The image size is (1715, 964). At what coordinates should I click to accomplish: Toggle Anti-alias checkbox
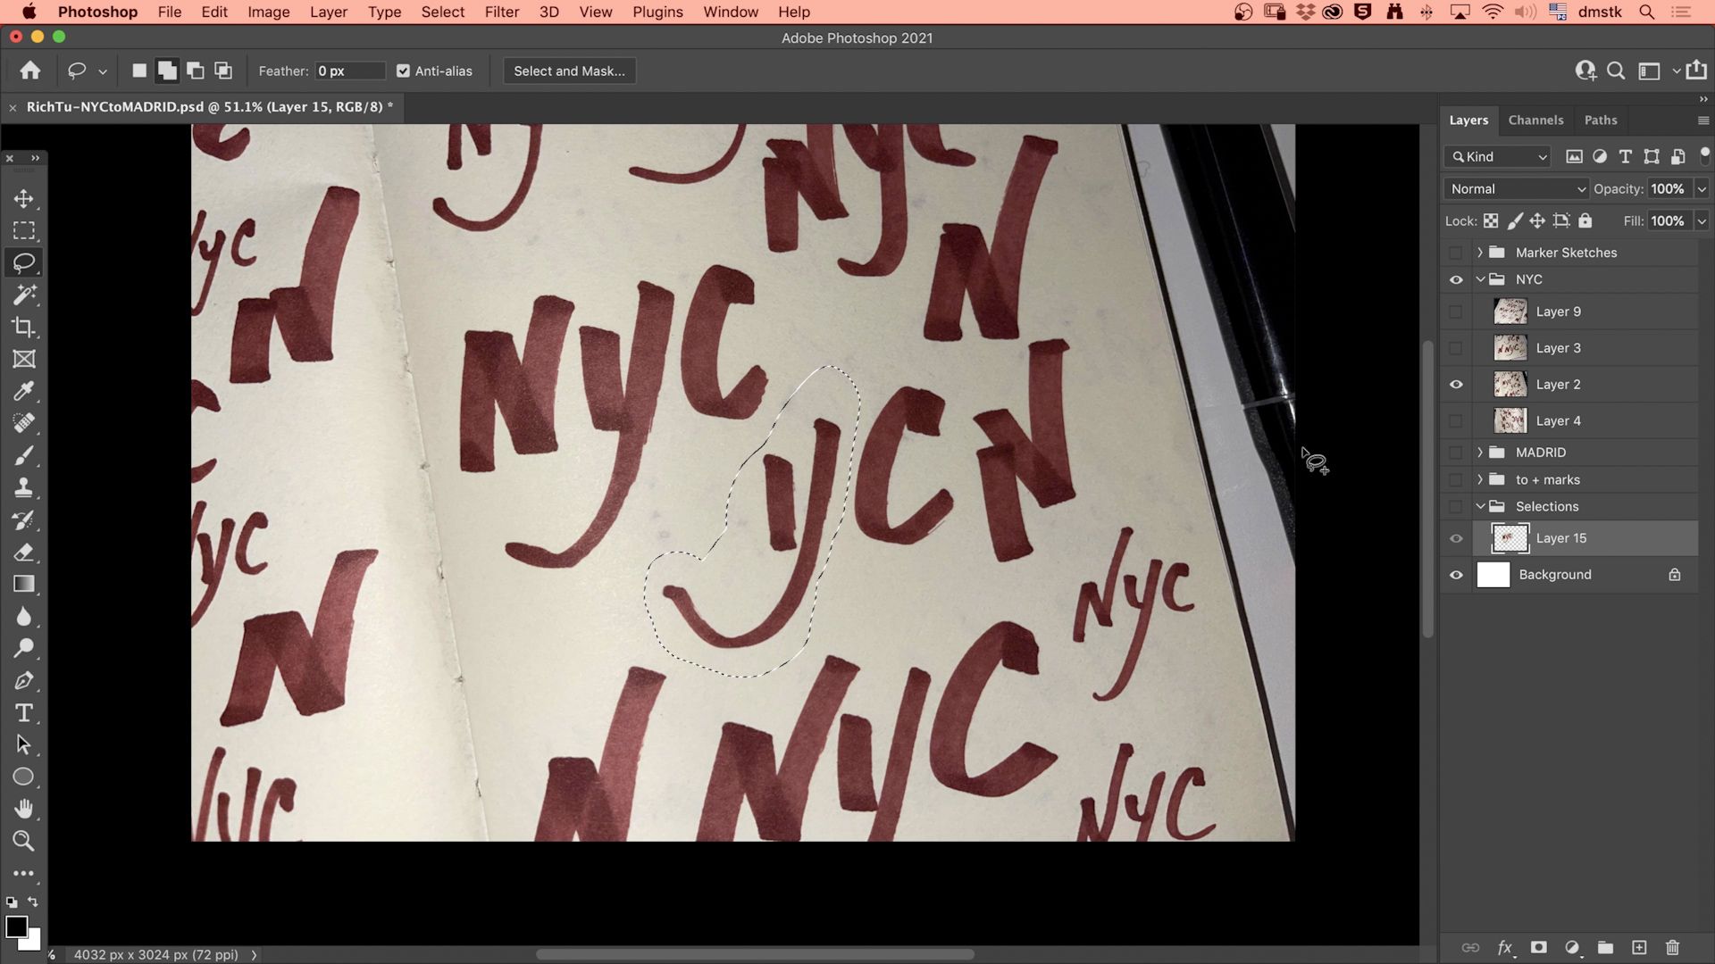(x=404, y=71)
